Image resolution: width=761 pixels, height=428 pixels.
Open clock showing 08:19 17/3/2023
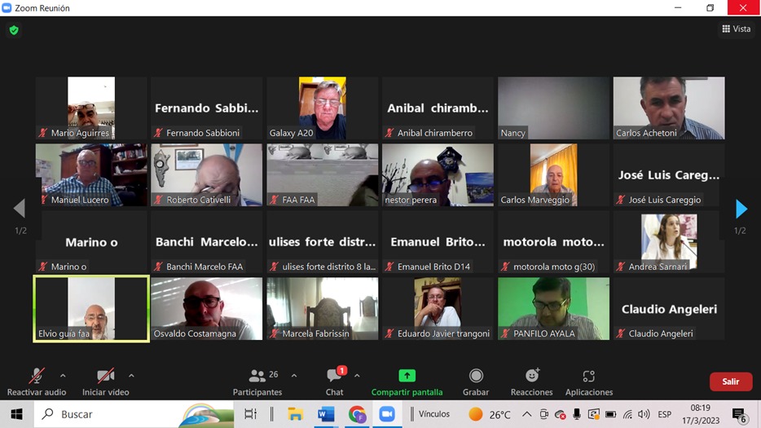[x=701, y=414]
